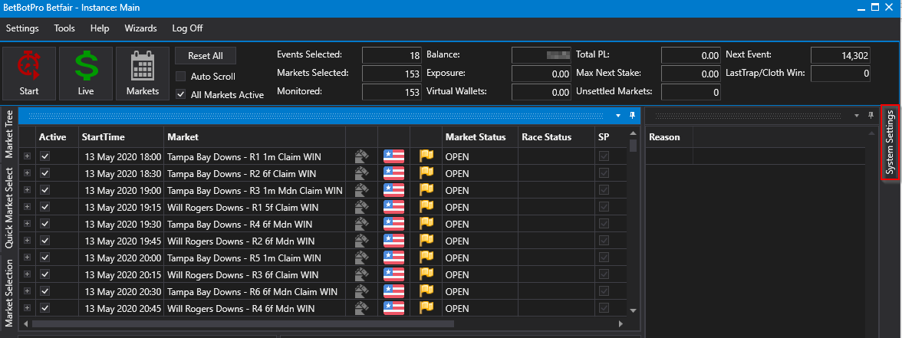Pin the markets grid panel

pos(632,116)
